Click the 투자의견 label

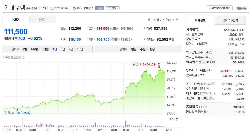tap(192, 70)
